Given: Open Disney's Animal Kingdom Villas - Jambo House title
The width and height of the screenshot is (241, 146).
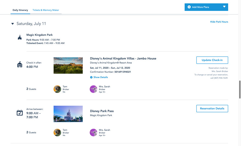Looking at the screenshot, I should 123,59.
